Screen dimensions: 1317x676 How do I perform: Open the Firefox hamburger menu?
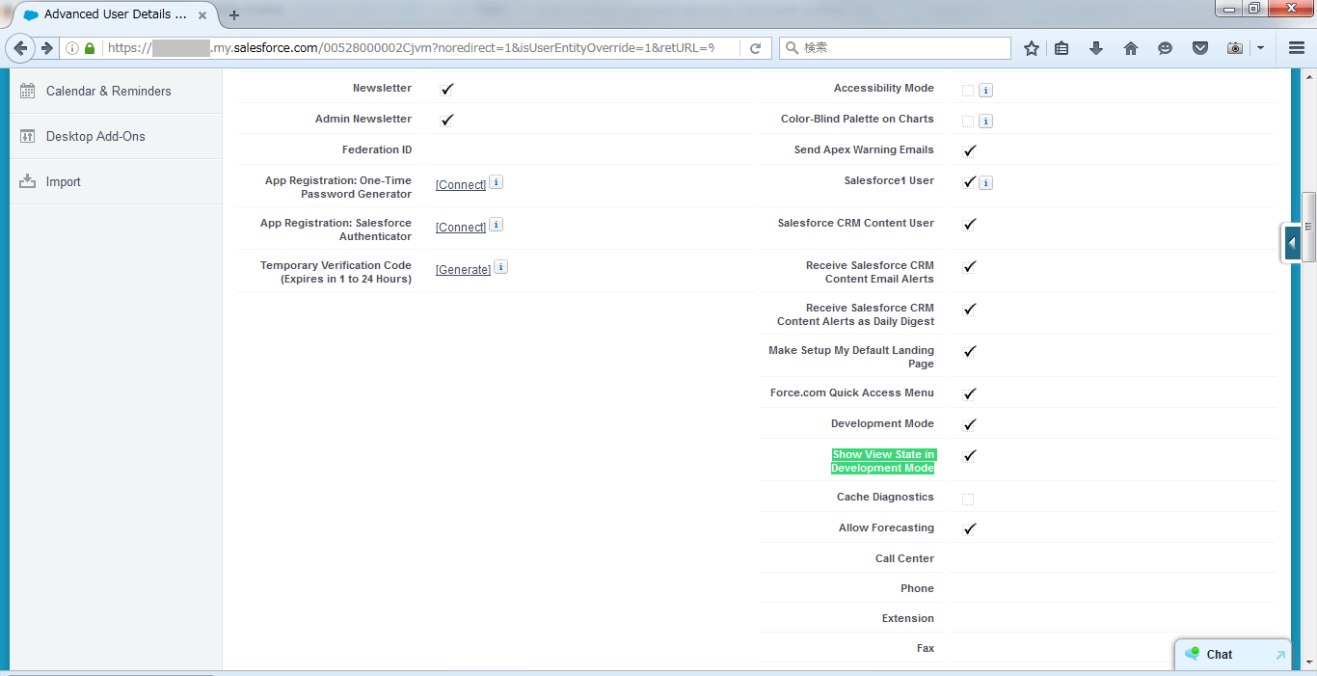(1297, 48)
